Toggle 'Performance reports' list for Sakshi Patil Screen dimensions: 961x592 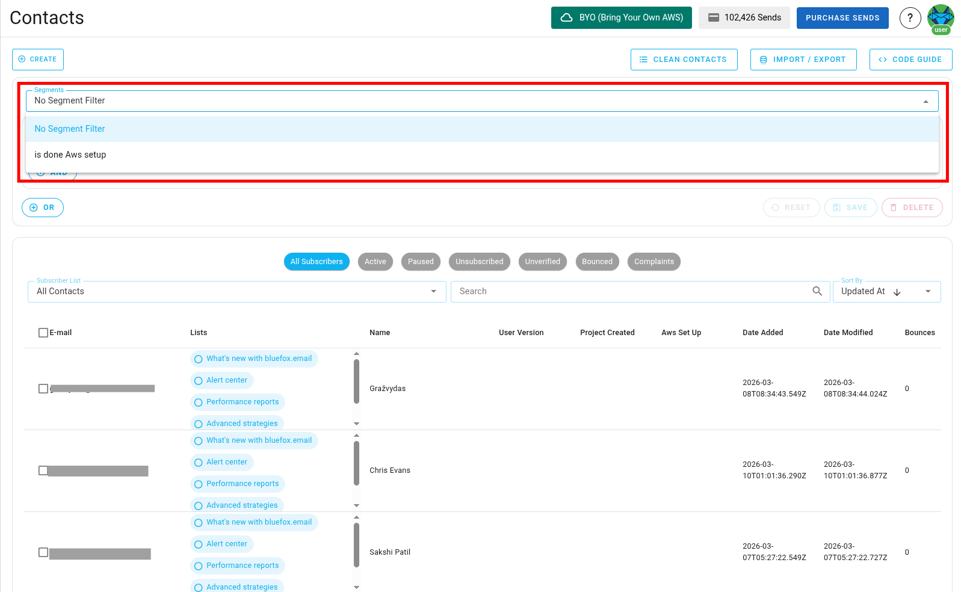[x=238, y=566]
